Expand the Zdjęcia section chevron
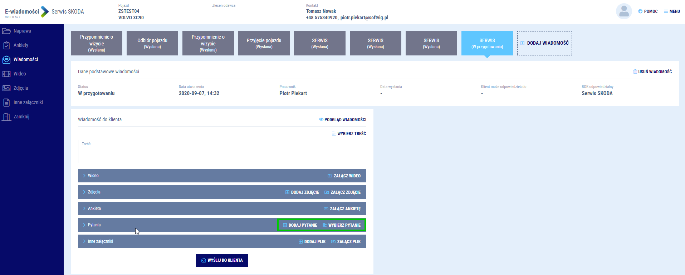 point(84,192)
